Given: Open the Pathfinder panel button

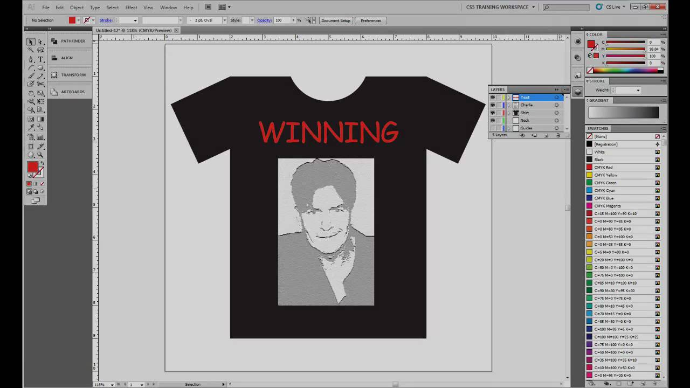Looking at the screenshot, I should click(x=69, y=41).
